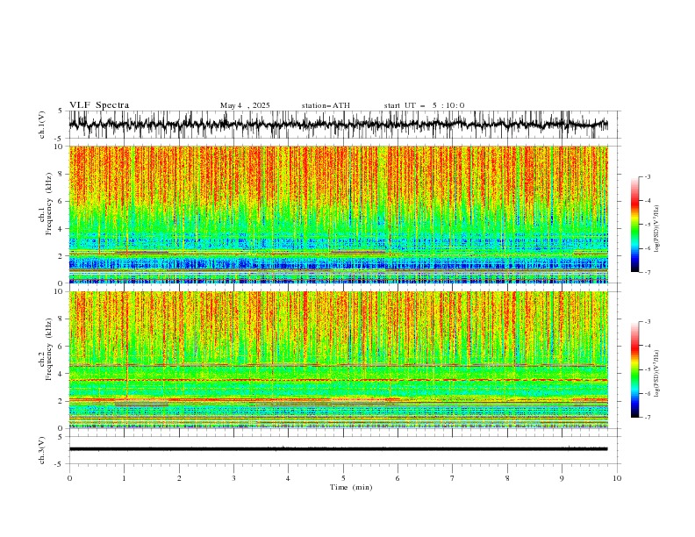Click the time axis tick label "4"
Image resolution: width=695 pixels, height=537 pixels.
point(288,478)
